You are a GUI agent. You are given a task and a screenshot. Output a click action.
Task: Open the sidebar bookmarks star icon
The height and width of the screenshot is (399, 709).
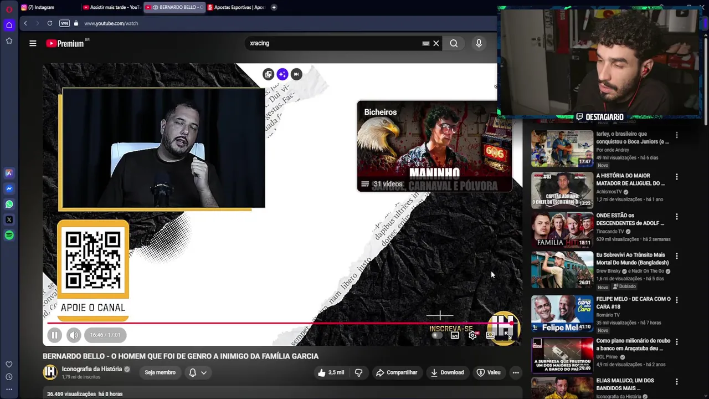pyautogui.click(x=9, y=41)
